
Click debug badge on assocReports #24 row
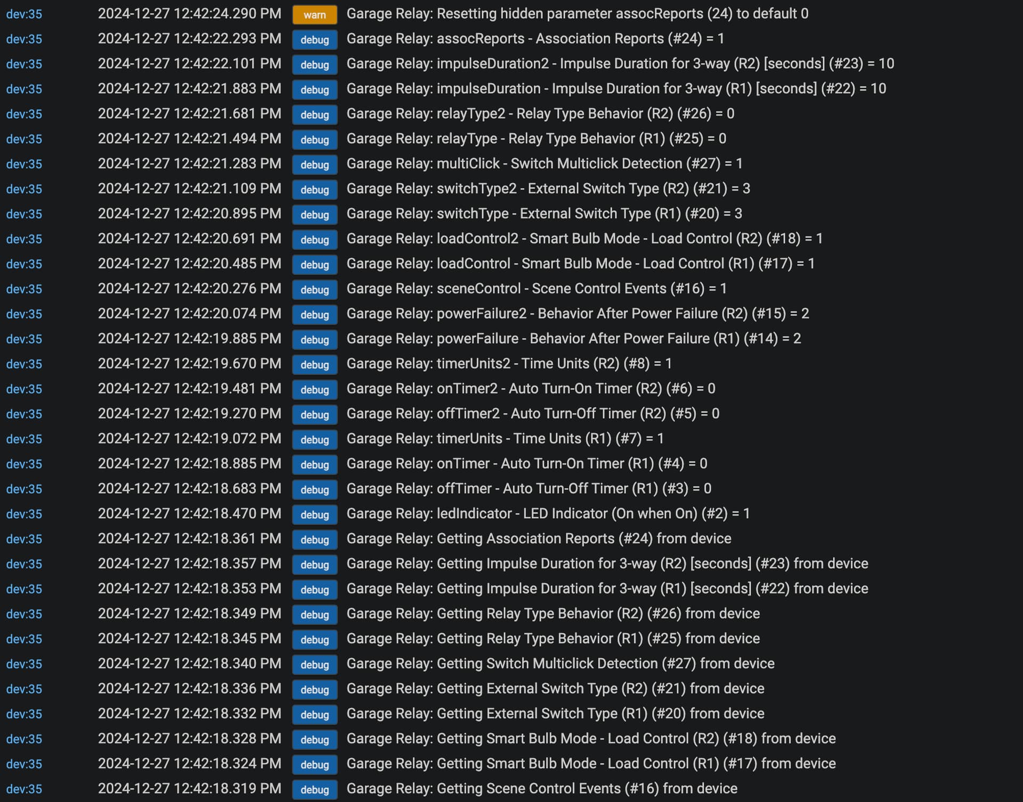[314, 39]
